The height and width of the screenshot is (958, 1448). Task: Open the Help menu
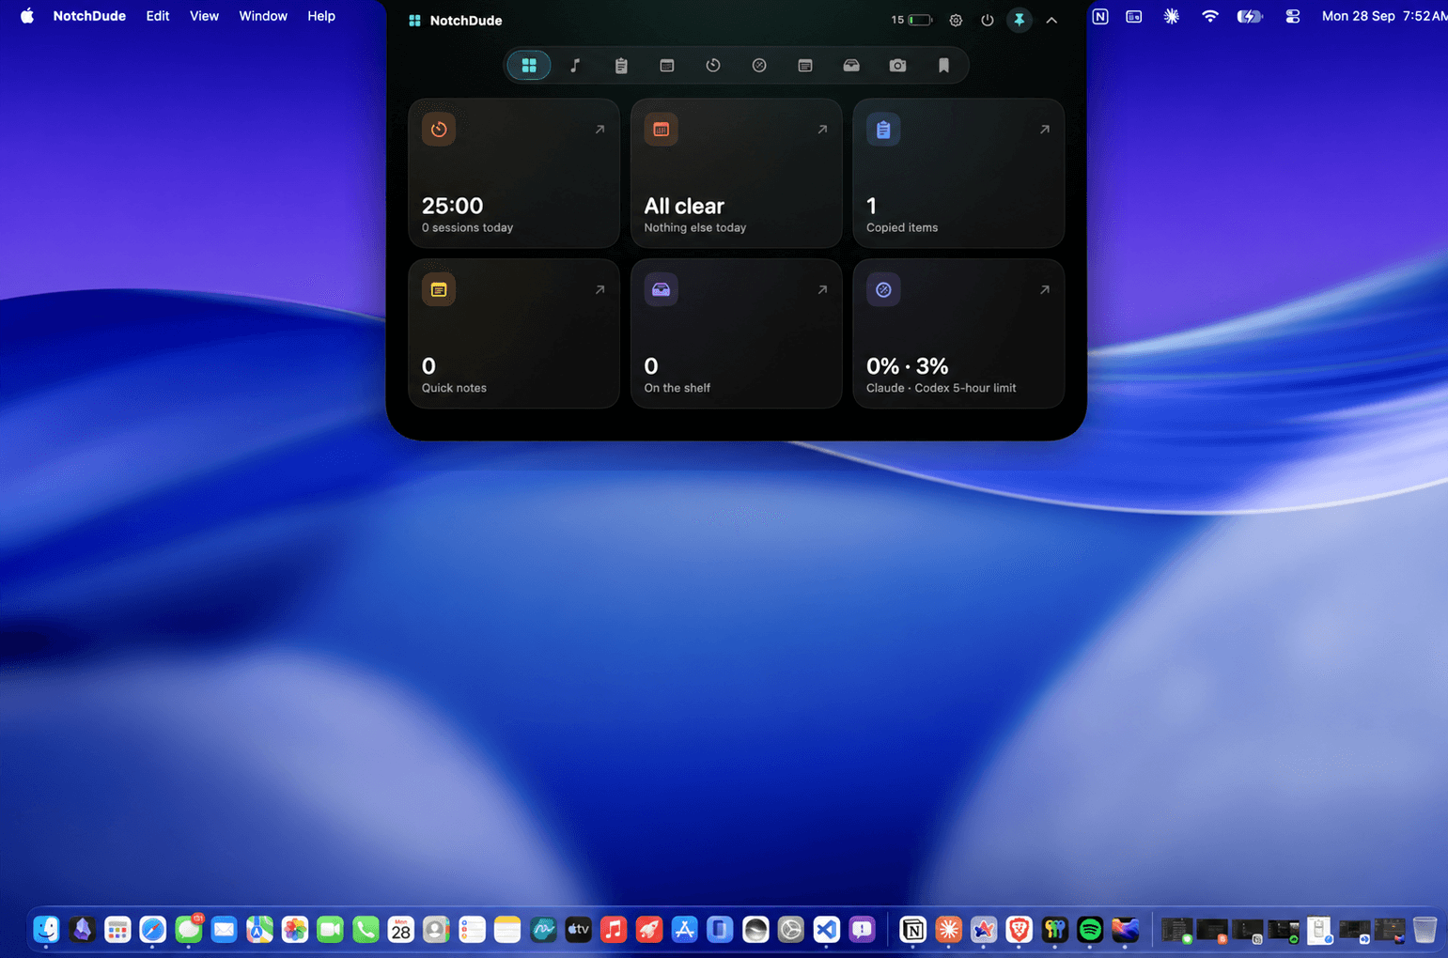click(321, 16)
